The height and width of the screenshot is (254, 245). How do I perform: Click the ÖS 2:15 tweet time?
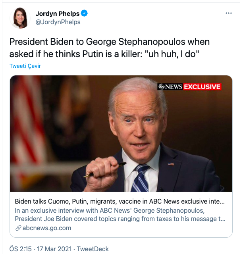click(x=21, y=249)
